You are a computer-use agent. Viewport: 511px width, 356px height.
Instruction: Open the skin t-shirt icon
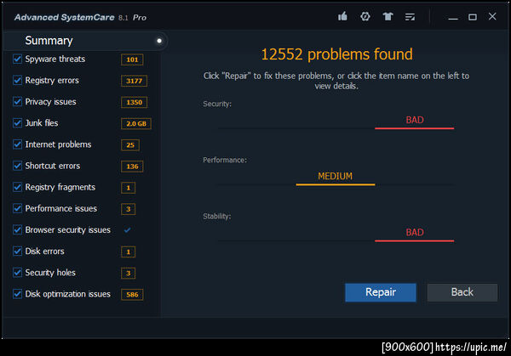point(388,16)
